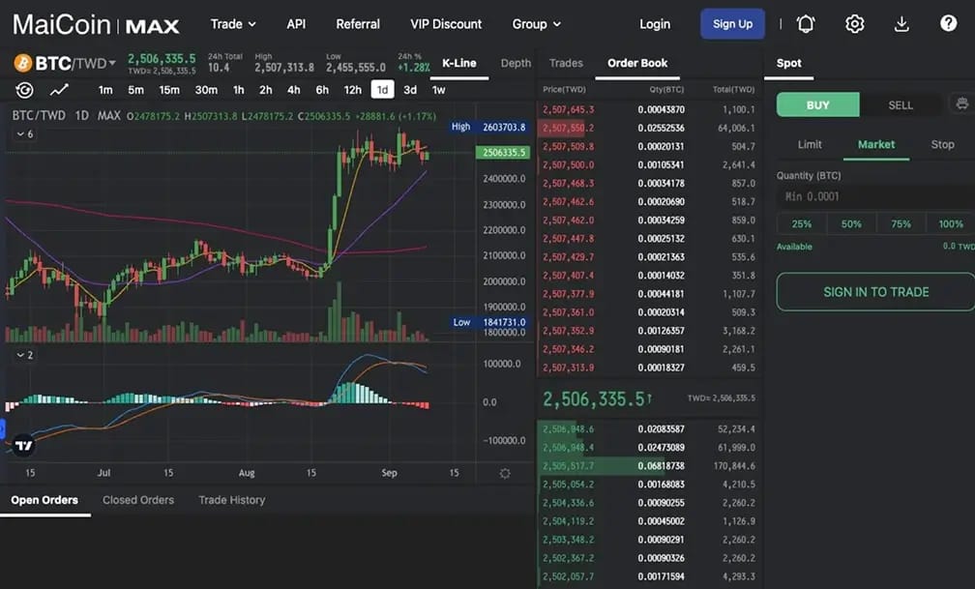
Task: Open the help question mark icon
Action: click(x=948, y=23)
